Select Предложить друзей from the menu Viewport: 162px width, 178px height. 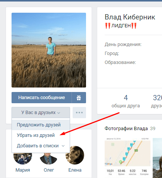pos(41,125)
